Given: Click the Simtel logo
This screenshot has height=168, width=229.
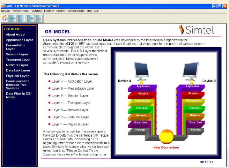Looking at the screenshot, I should point(197,30).
